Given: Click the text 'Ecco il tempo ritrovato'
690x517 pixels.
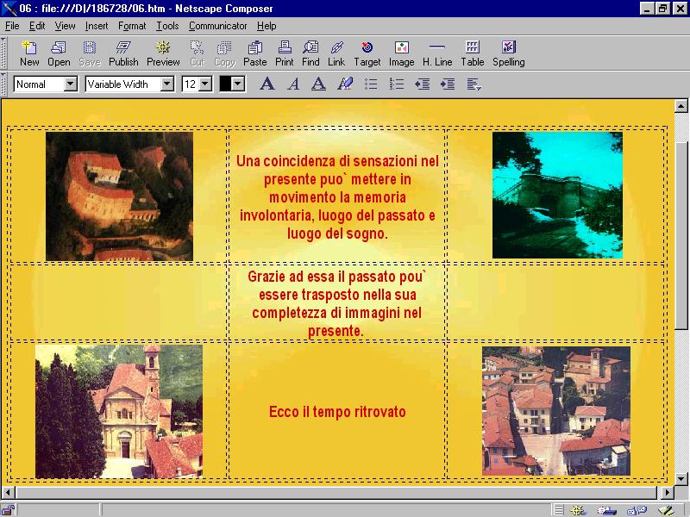Looking at the screenshot, I should tap(337, 412).
